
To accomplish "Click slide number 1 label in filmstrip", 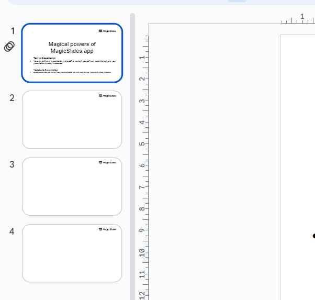I will point(13,31).
